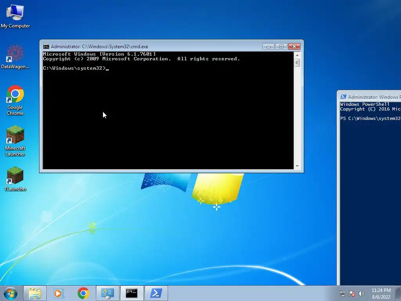Click the Microsoft Windows Version 6.1.7601 line
This screenshot has width=401, height=301.
click(x=99, y=54)
